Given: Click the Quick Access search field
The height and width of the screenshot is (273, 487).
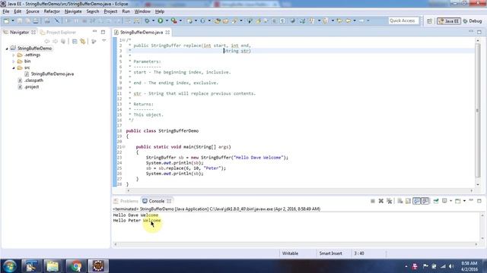Looking at the screenshot, I should (403, 20).
